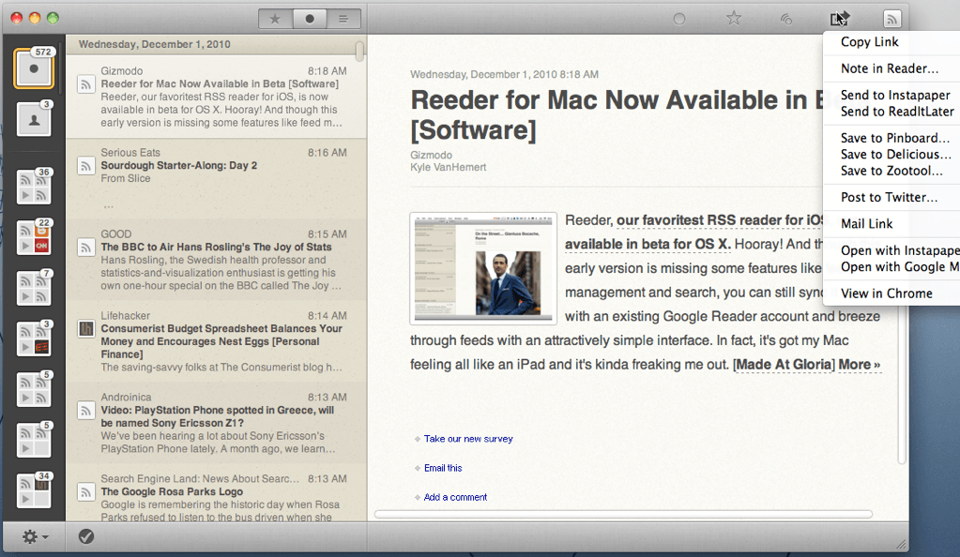Choose Note in Reader… from the menu
Image resolution: width=960 pixels, height=557 pixels.
click(891, 68)
